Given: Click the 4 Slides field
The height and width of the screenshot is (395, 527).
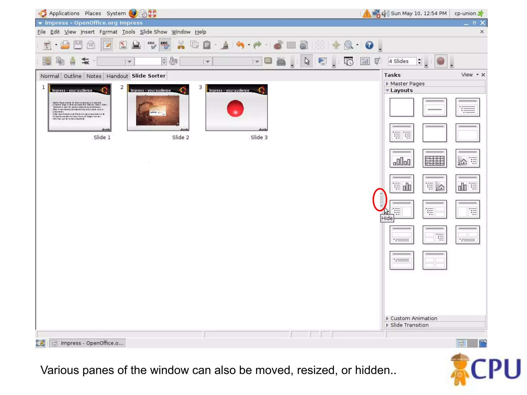Looking at the screenshot, I should pyautogui.click(x=402, y=61).
